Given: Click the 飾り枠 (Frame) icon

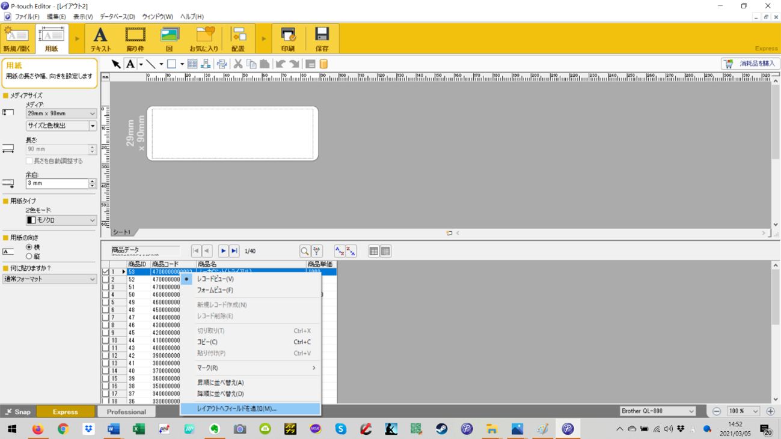Looking at the screenshot, I should coord(135,38).
